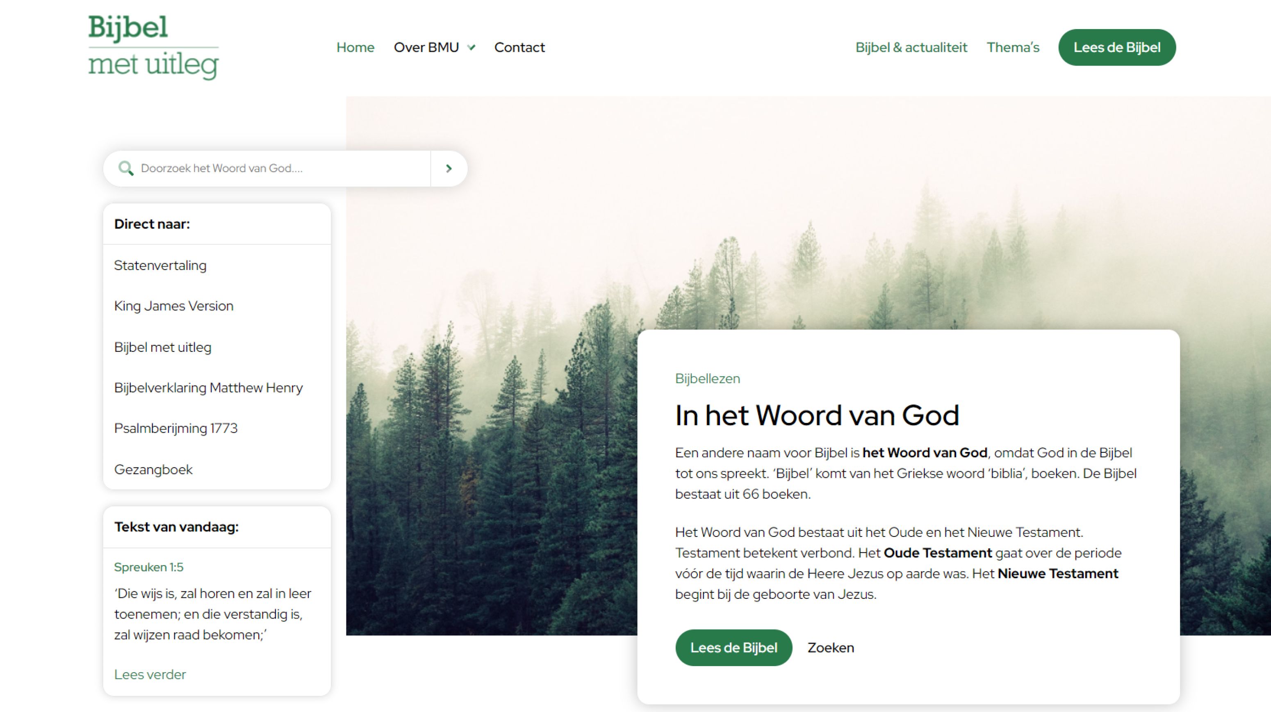Screen dimensions: 1271x712
Task: Open Bijbel & actualiteit link
Action: [x=911, y=47]
